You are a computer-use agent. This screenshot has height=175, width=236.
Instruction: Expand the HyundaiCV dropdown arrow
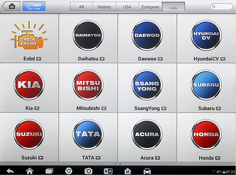coord(223,59)
